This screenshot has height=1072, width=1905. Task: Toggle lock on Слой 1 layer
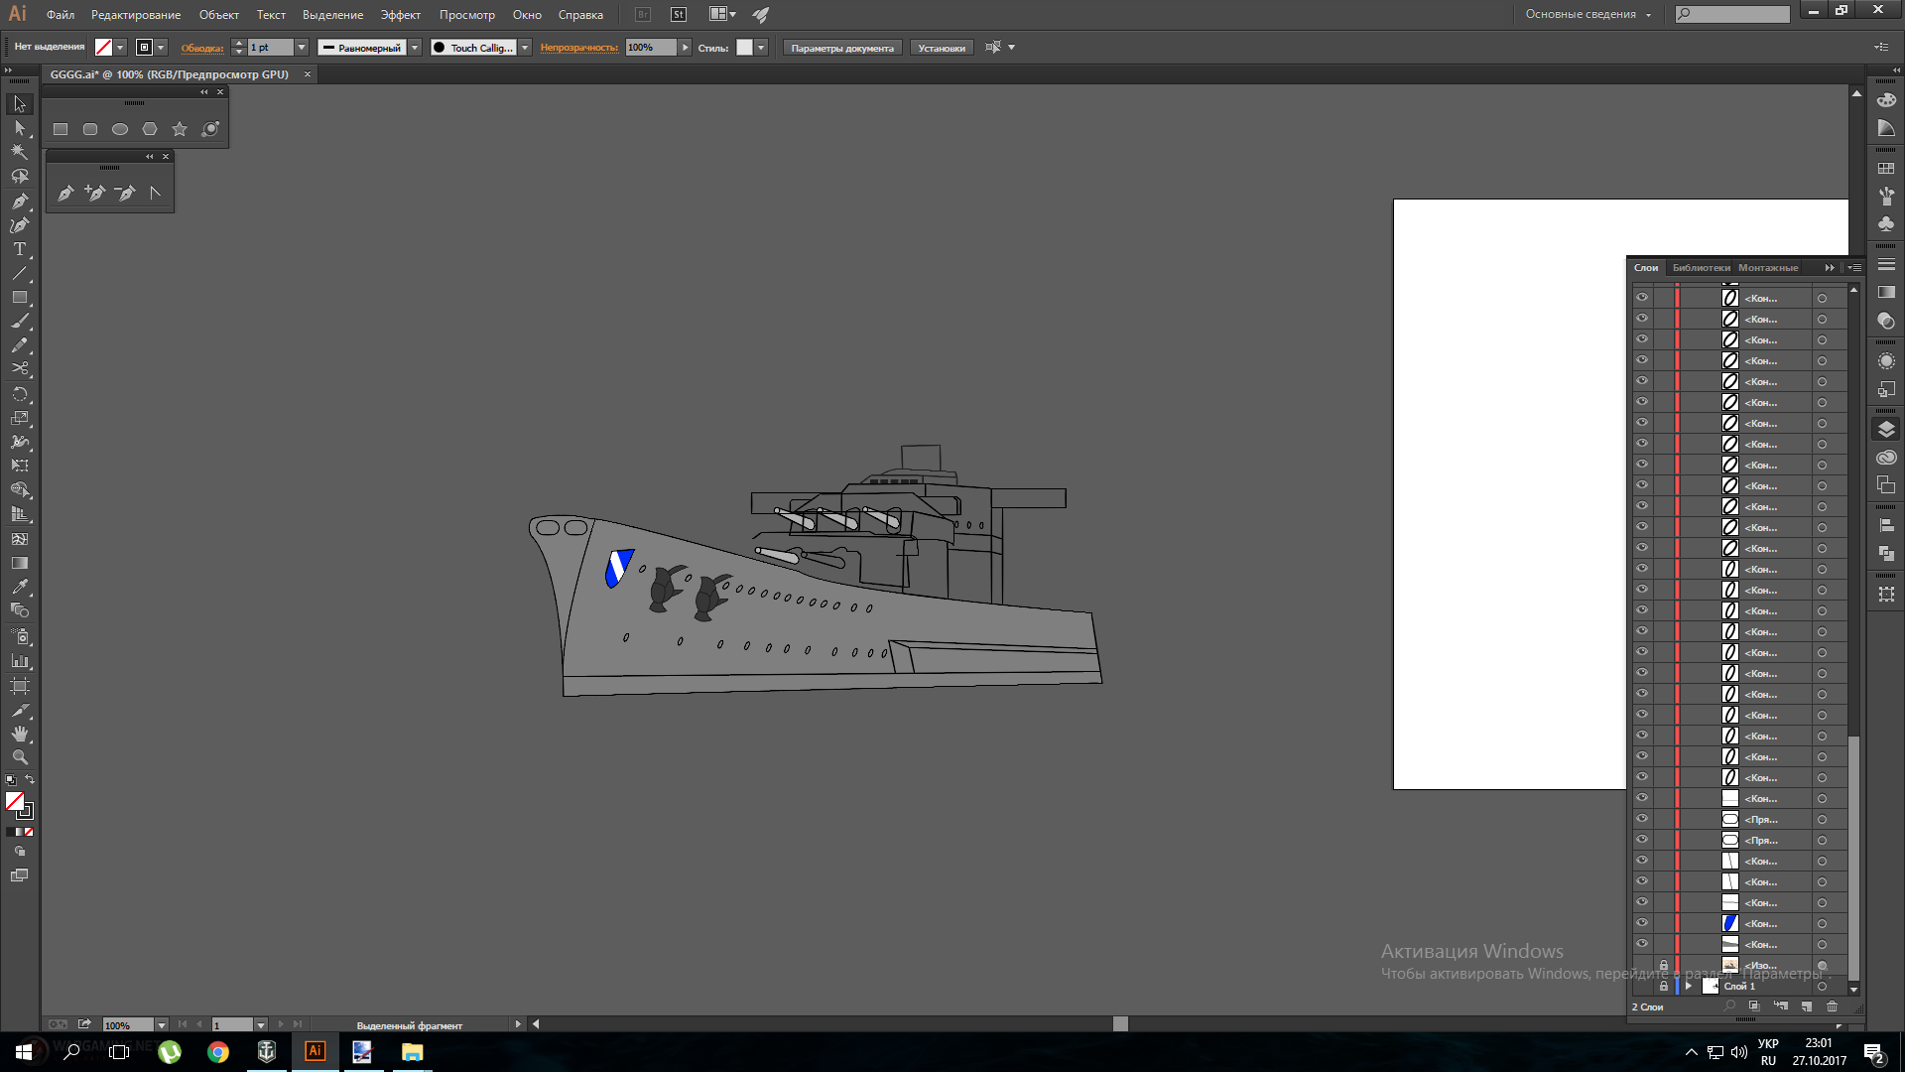tap(1664, 986)
